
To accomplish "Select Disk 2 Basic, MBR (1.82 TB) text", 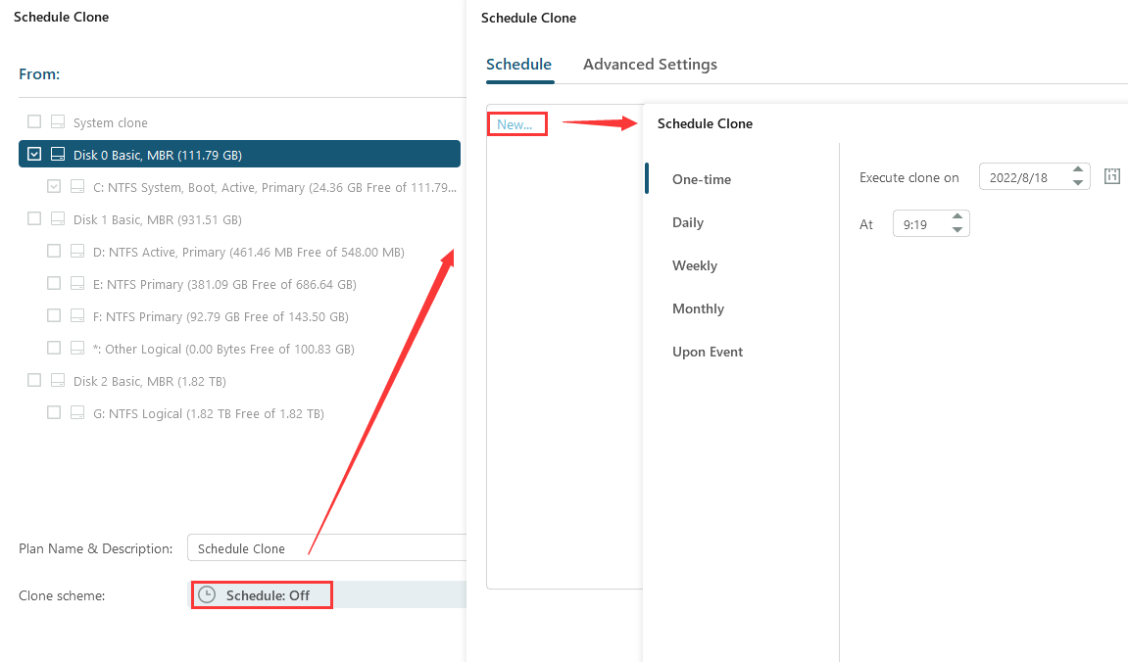I will [x=150, y=381].
